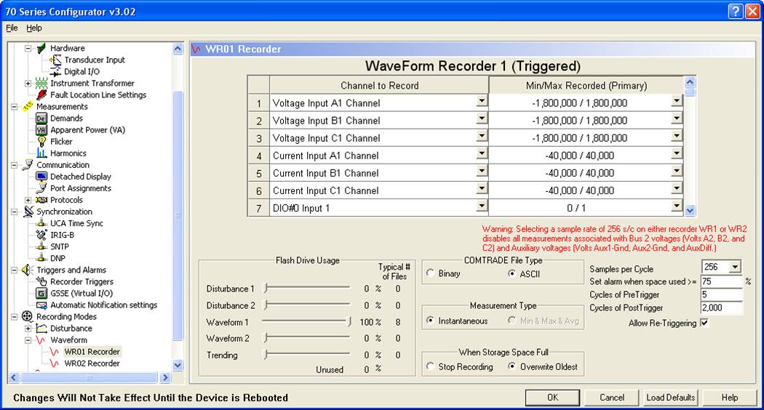764x410 pixels.
Task: Click channel table scroll down arrow
Action: coord(690,210)
